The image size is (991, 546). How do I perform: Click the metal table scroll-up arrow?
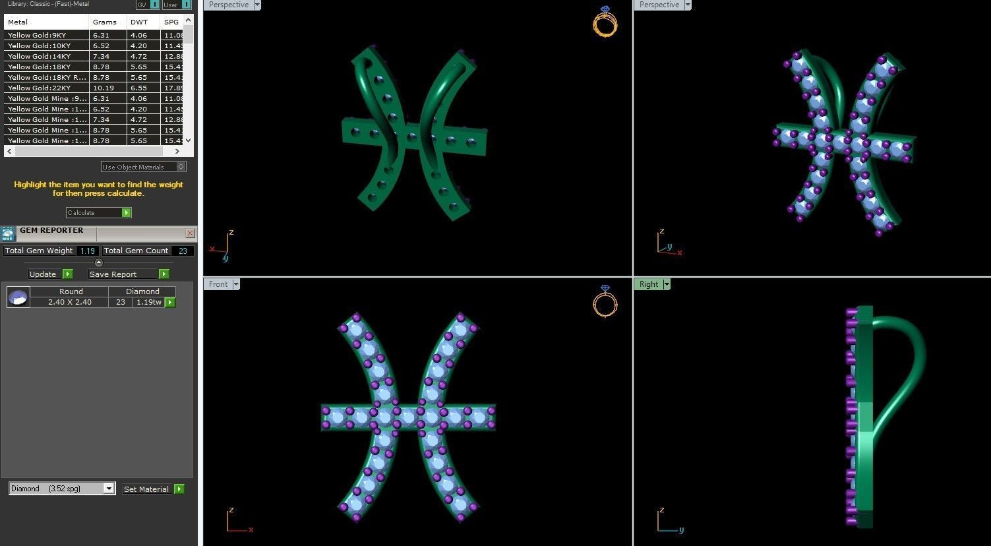click(x=189, y=20)
